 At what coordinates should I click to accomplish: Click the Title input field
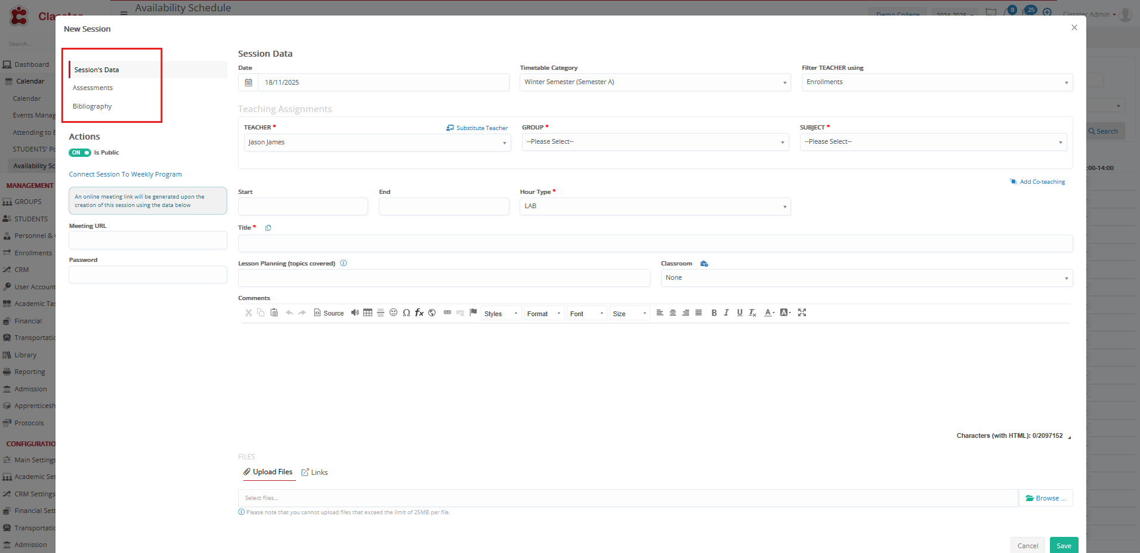[655, 243]
